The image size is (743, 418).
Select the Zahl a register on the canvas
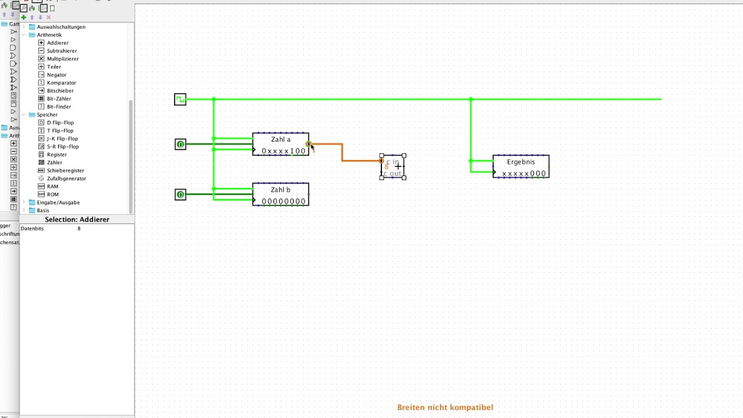[x=281, y=144]
